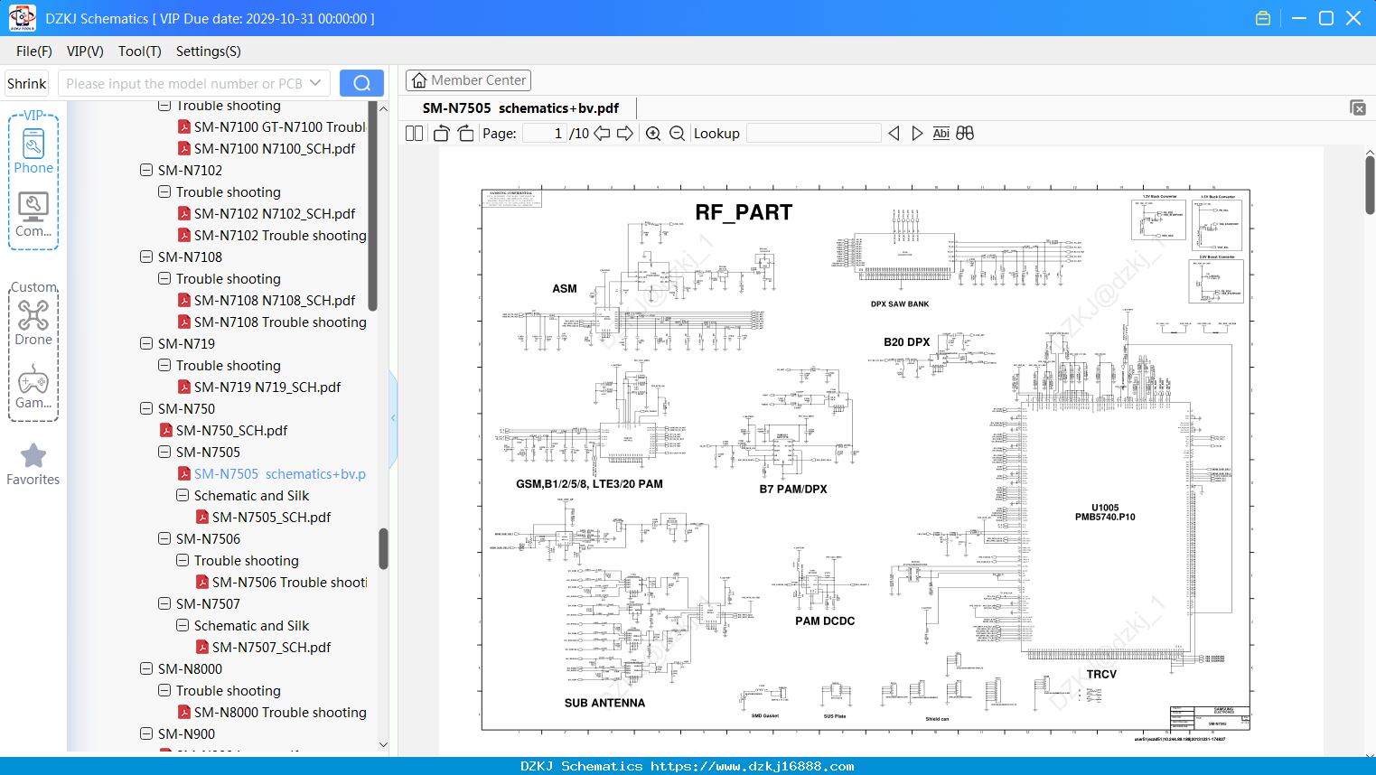
Task: Click the Member Center button
Action: click(x=468, y=80)
